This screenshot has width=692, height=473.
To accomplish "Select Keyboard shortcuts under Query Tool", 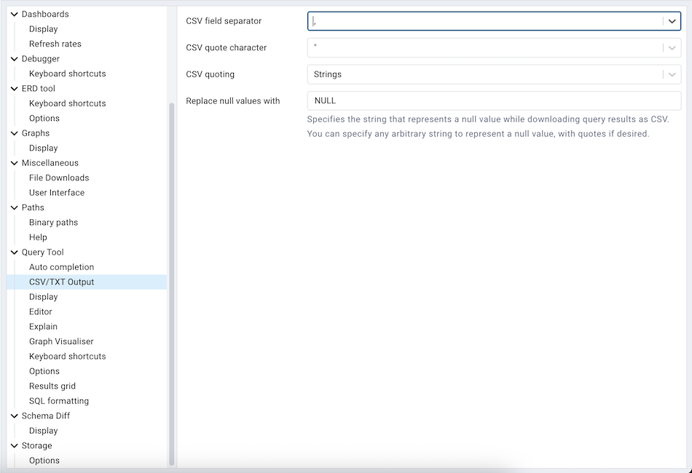I will click(68, 356).
